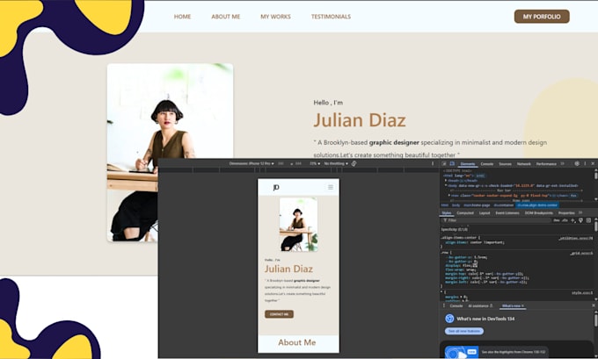Switch to the Performance panel tab
This screenshot has height=359, width=598.
(x=546, y=164)
